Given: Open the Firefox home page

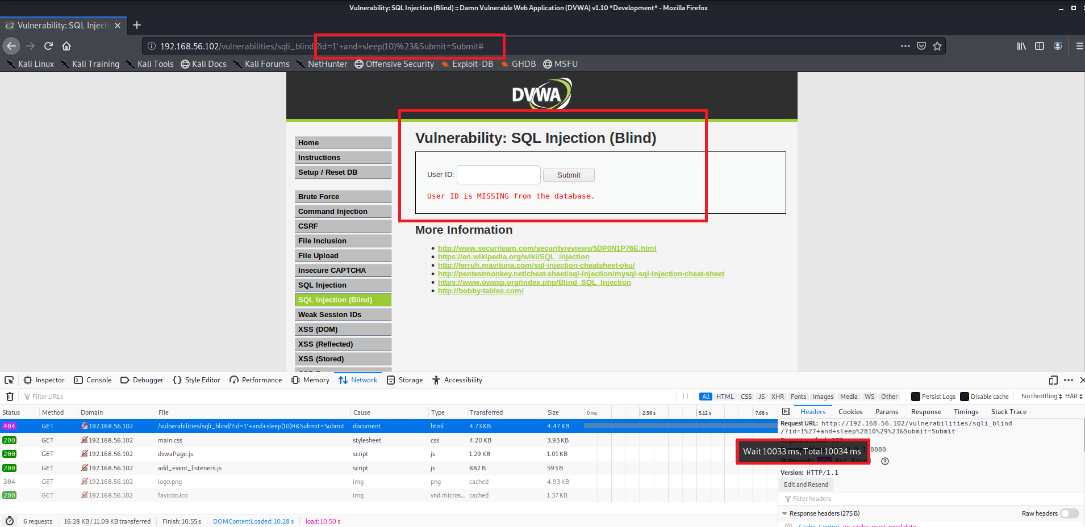Looking at the screenshot, I should [66, 46].
